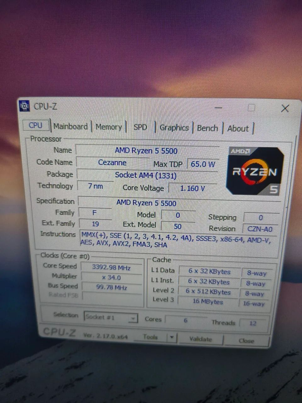Switch to the SPD tab
Screen dimensions: 302x403
[140, 127]
